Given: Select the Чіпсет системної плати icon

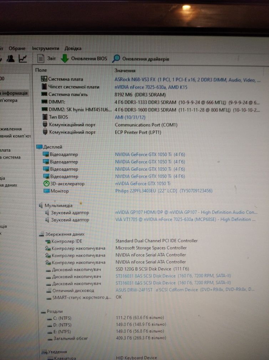Looking at the screenshot, I should 44,86.
